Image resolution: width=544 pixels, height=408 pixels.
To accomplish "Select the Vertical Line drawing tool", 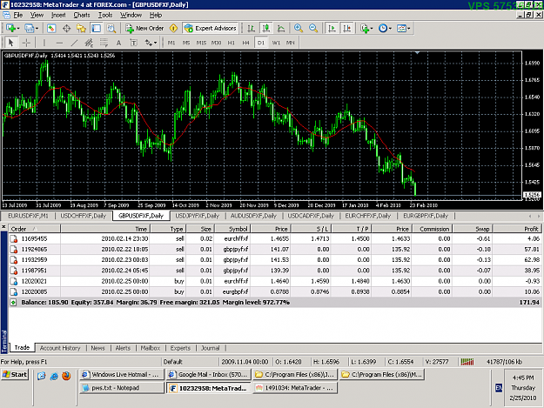I will click(x=44, y=43).
